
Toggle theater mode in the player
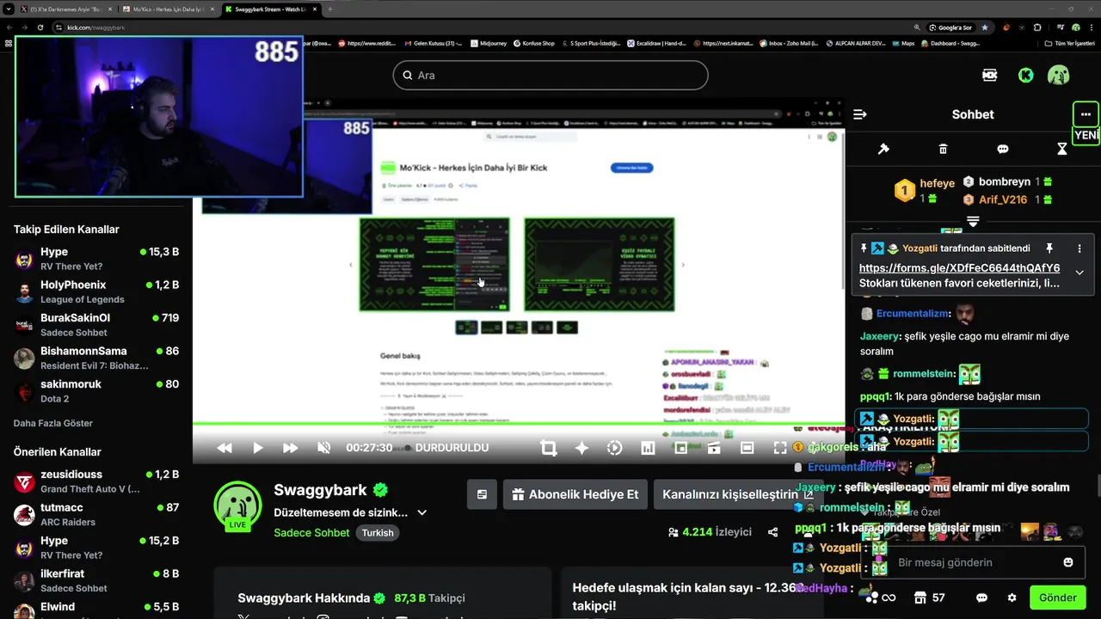(x=747, y=448)
